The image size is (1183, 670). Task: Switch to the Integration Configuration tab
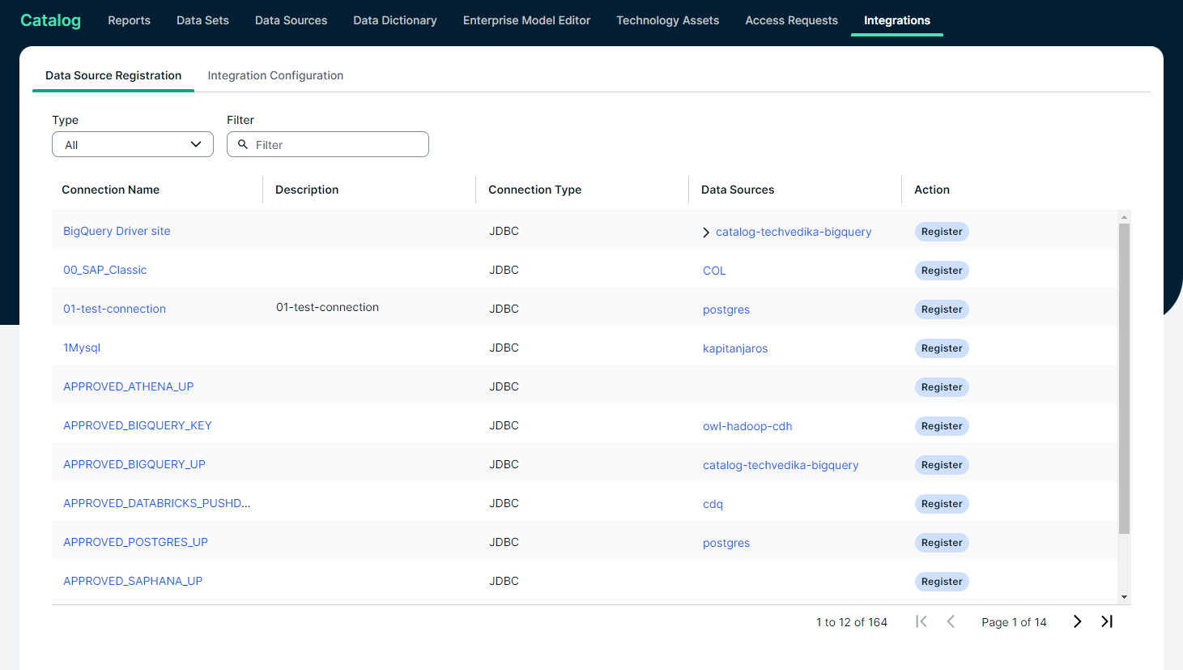click(x=275, y=75)
